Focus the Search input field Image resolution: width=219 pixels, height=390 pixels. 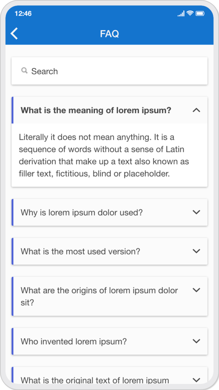[110, 71]
